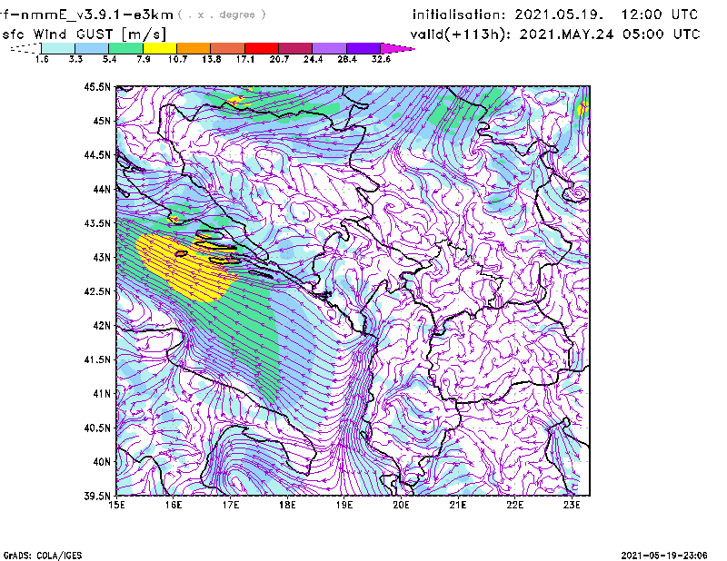Viewport: 727px width, 561px height.
Task: Click the light blue legend swatch
Action: (x=92, y=48)
